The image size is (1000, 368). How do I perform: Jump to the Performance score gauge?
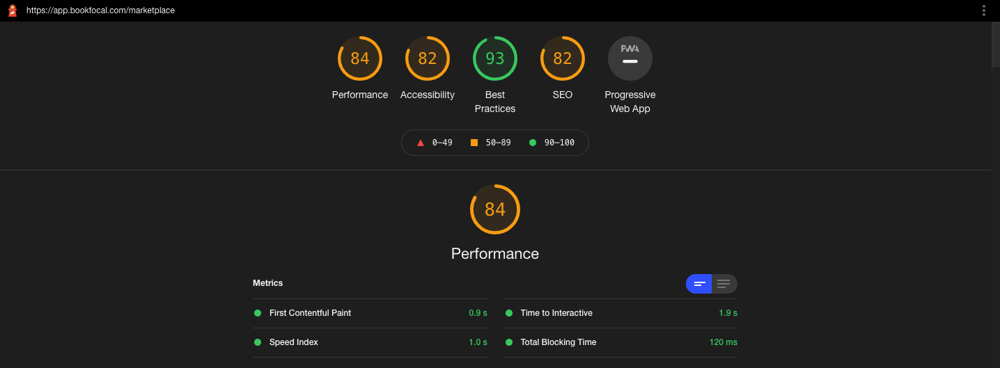pyautogui.click(x=359, y=58)
